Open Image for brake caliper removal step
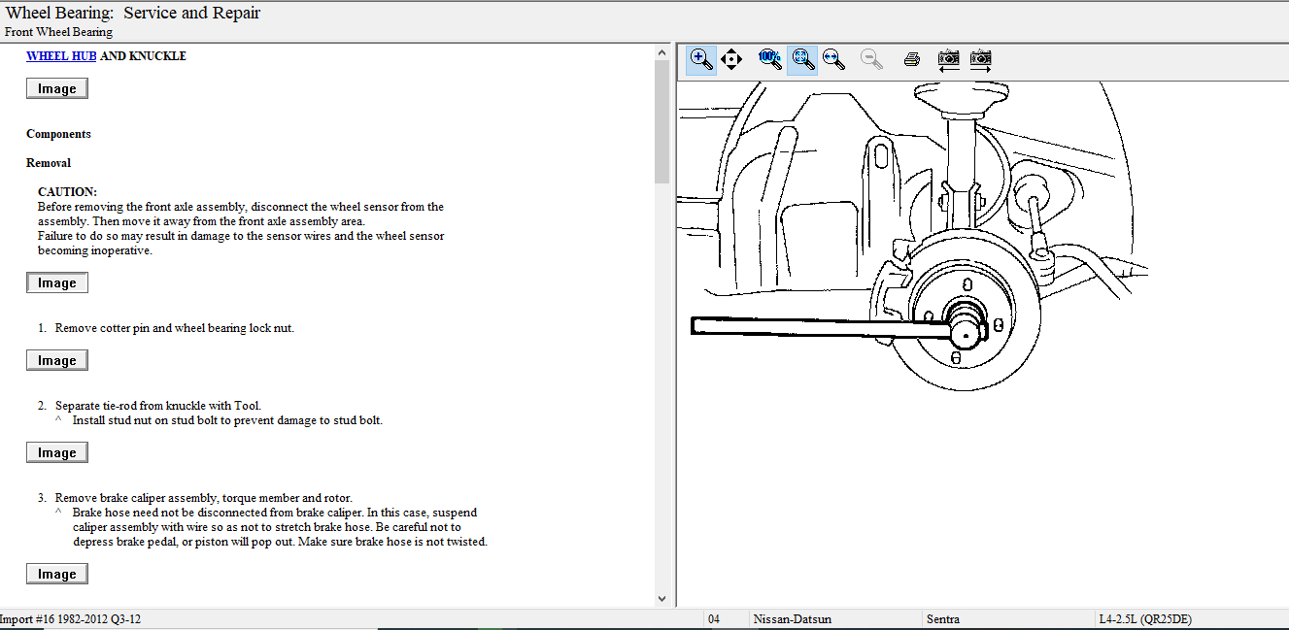The image size is (1289, 630). pyautogui.click(x=56, y=575)
